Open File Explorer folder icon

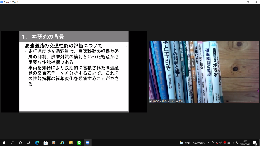pyautogui.click(x=71, y=143)
